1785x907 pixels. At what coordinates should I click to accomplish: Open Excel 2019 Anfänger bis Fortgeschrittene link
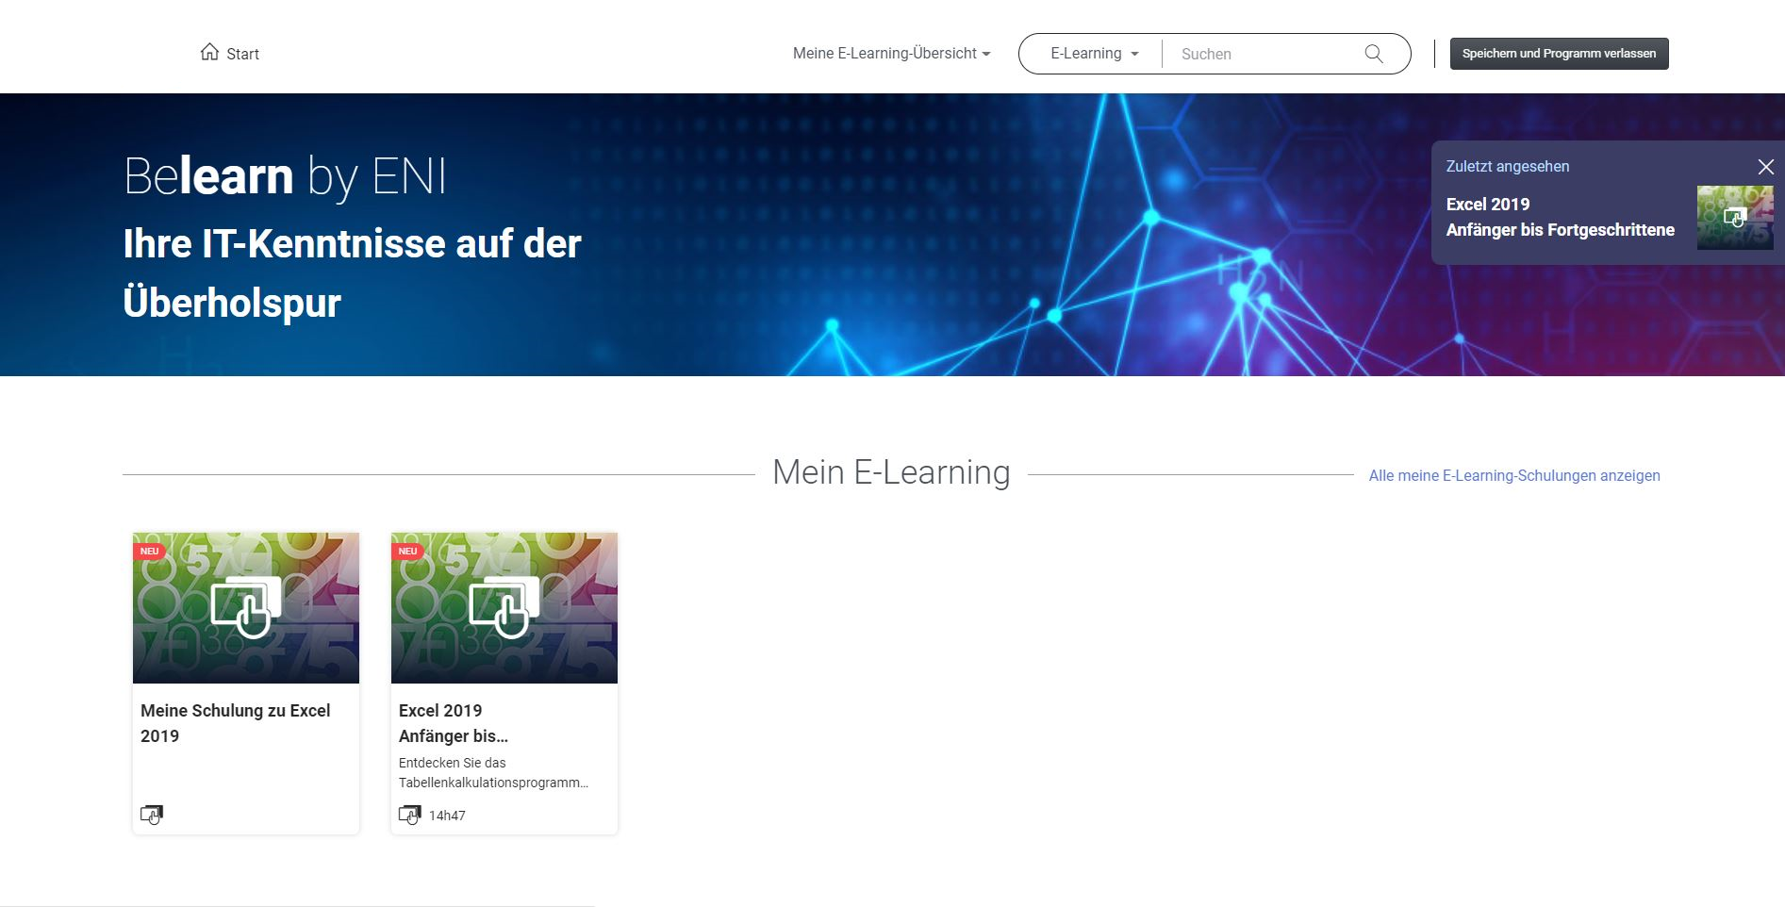(1560, 217)
